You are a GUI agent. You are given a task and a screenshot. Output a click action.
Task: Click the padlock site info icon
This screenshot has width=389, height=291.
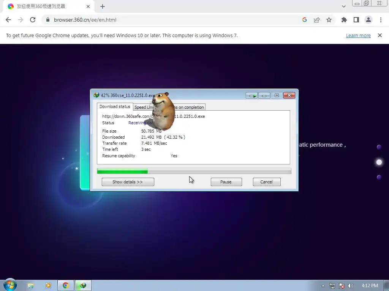pyautogui.click(x=47, y=20)
